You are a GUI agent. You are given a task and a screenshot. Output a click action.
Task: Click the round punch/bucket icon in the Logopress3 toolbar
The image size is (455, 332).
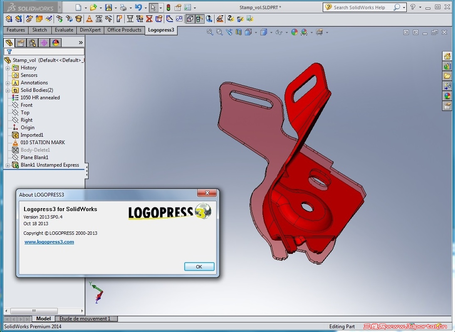pos(78,19)
